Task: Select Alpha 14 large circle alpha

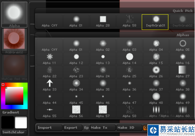Action: tap(129, 59)
